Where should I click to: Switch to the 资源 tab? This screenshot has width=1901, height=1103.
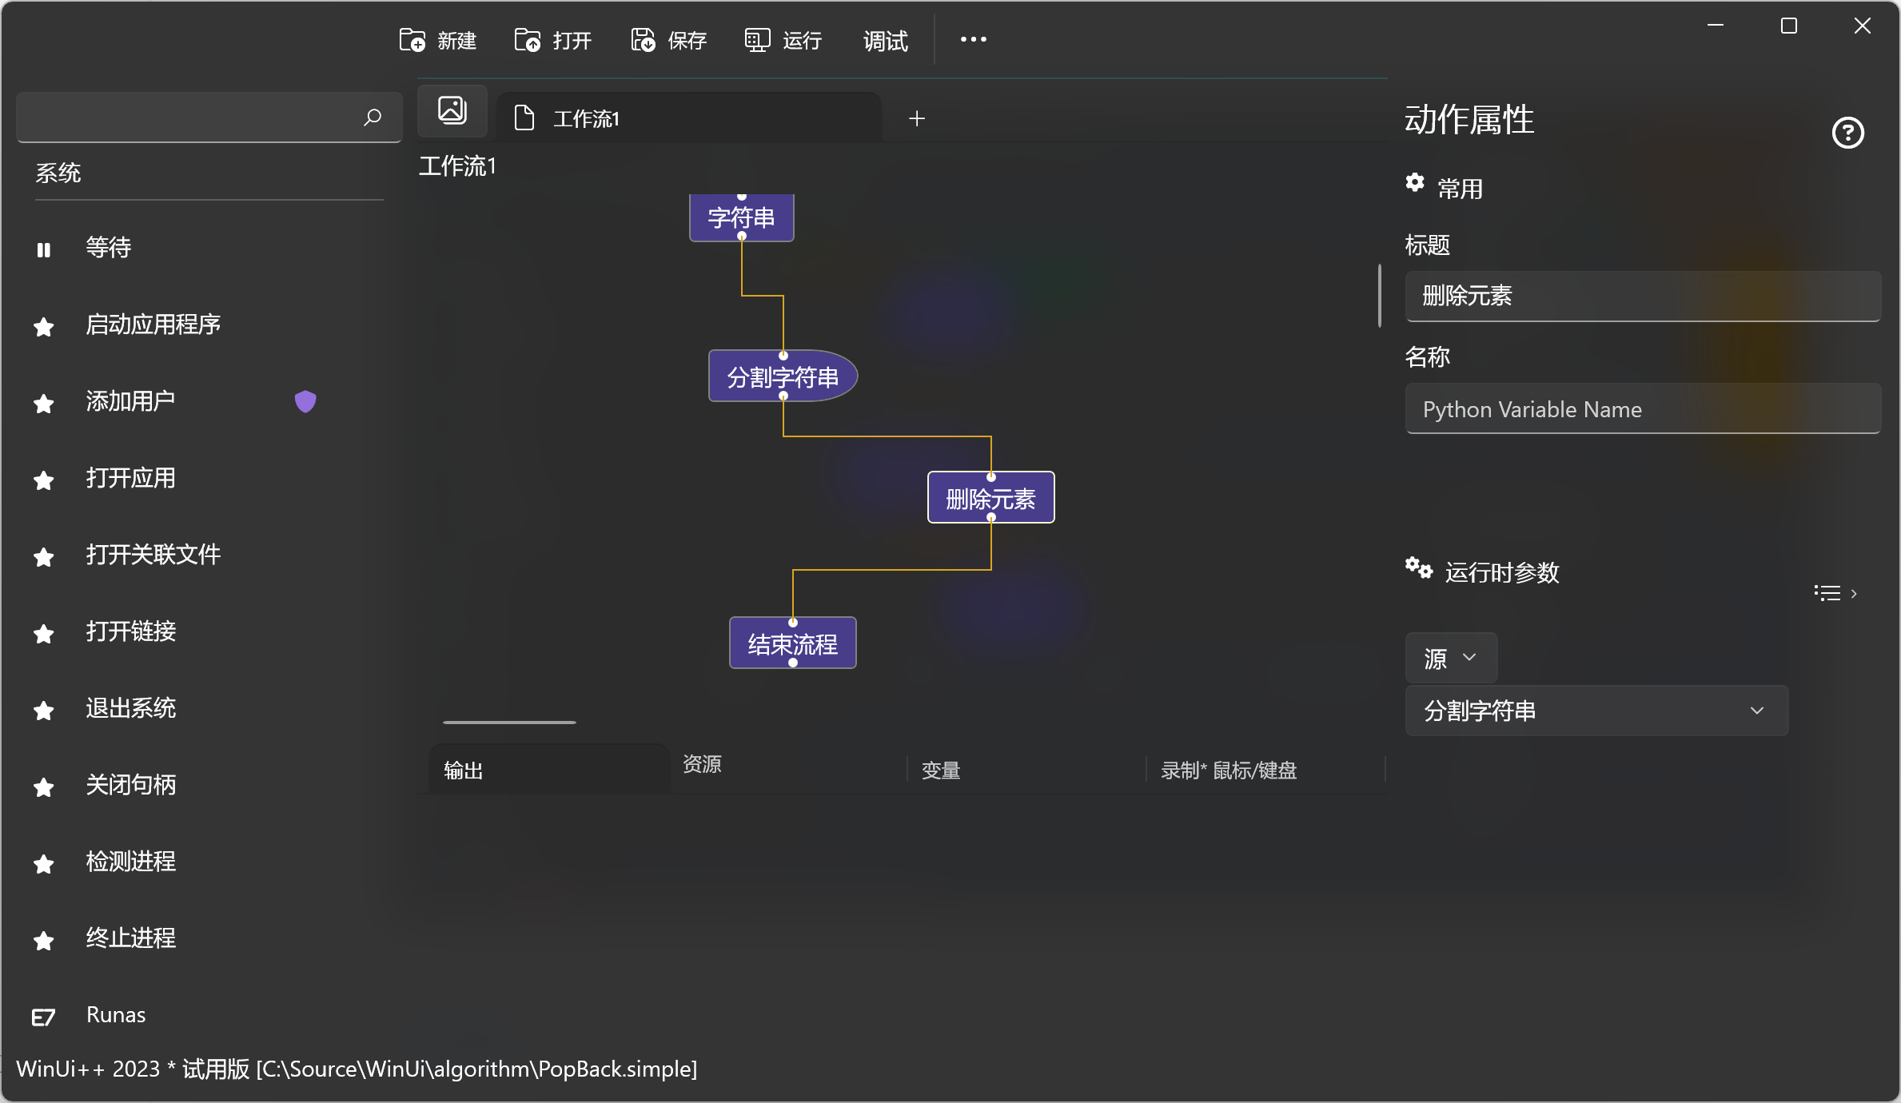coord(703,764)
